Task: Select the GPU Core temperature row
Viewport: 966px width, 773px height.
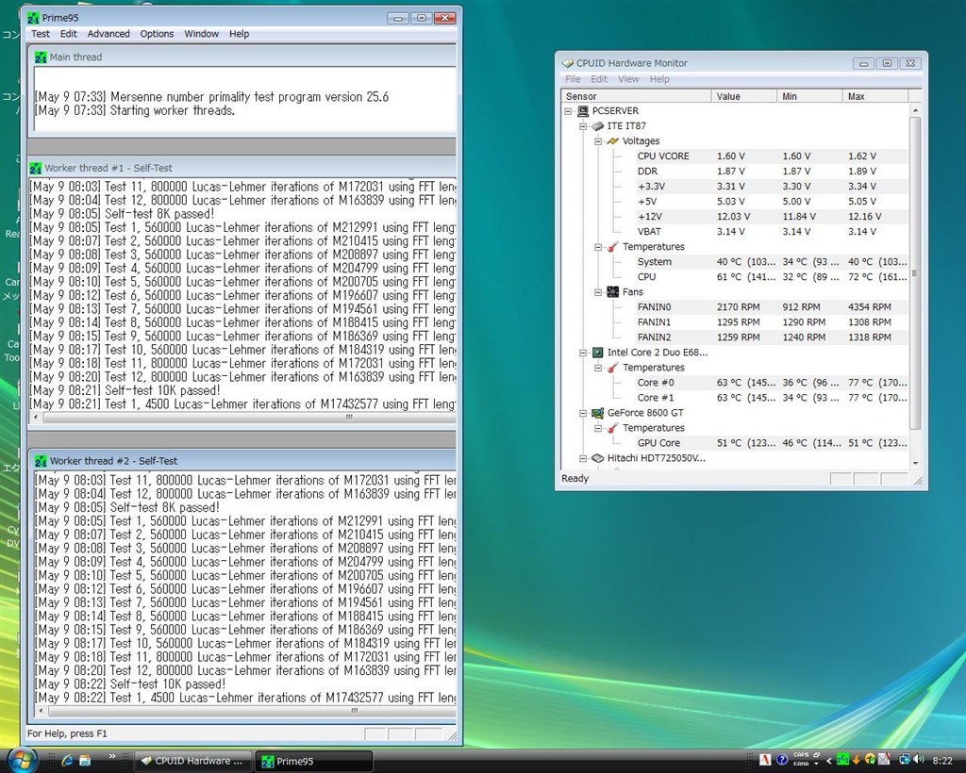Action: [x=772, y=443]
